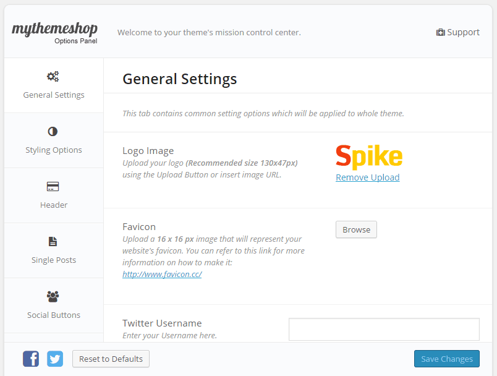Click the Single Posts document icon

[x=53, y=241]
